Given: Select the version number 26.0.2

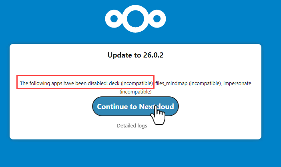Looking at the screenshot, I should (x=153, y=55).
